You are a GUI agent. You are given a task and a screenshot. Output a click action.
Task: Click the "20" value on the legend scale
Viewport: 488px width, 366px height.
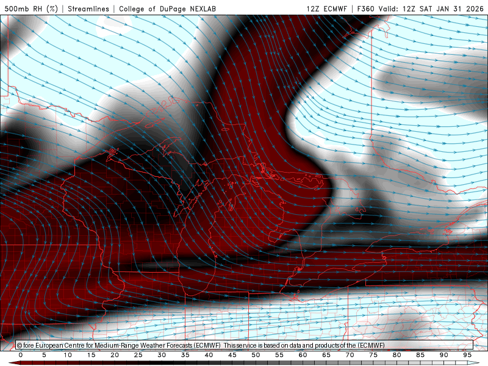[115, 355]
